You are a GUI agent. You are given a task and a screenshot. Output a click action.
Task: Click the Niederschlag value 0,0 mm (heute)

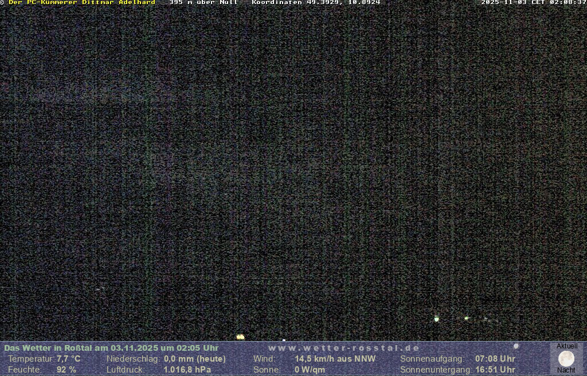click(195, 359)
